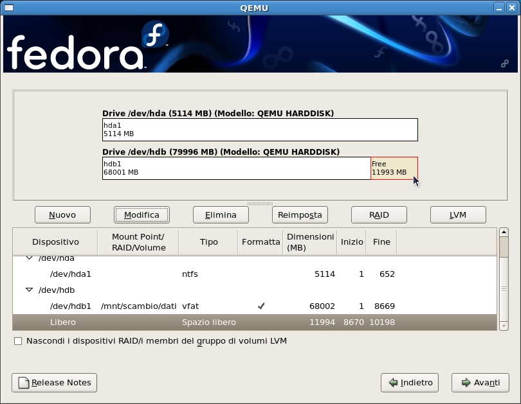521x404 pixels.
Task: Click the Fine column header
Action: click(x=381, y=242)
